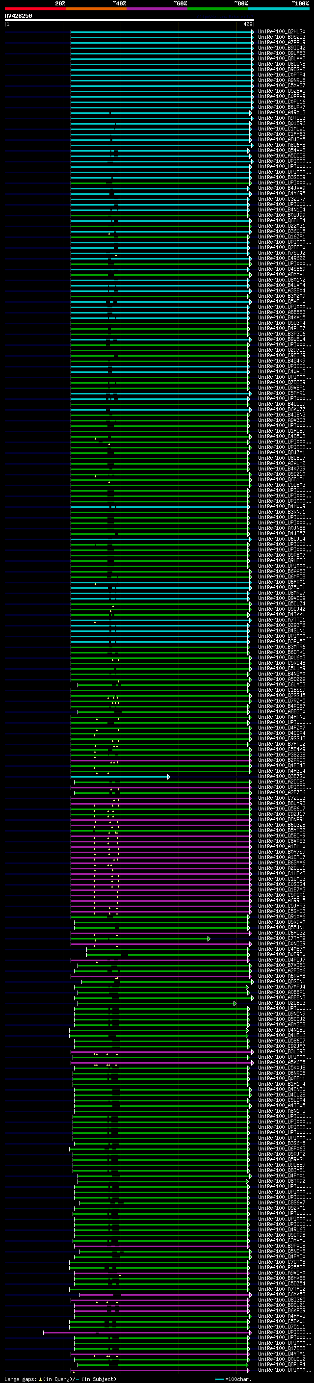Image resolution: width=314 pixels, height=1383 pixels.
Task: Select the UniRef100_A8B3D0 label
Action: 281,711
